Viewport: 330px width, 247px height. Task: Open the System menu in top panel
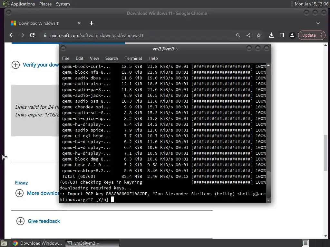63,4
